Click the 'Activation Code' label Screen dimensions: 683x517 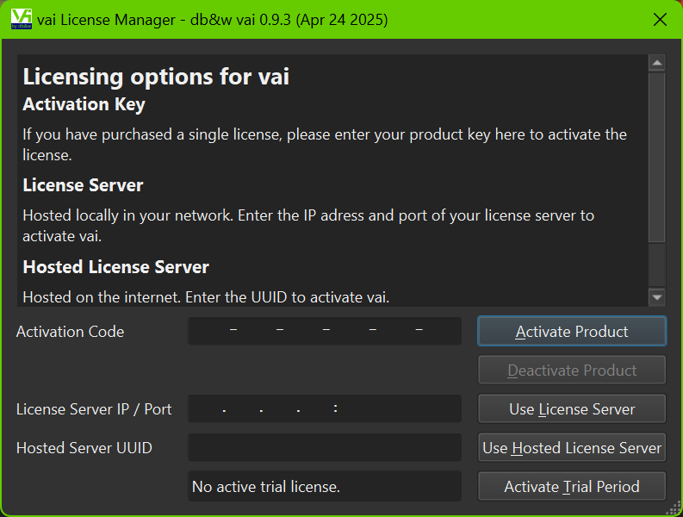point(70,332)
